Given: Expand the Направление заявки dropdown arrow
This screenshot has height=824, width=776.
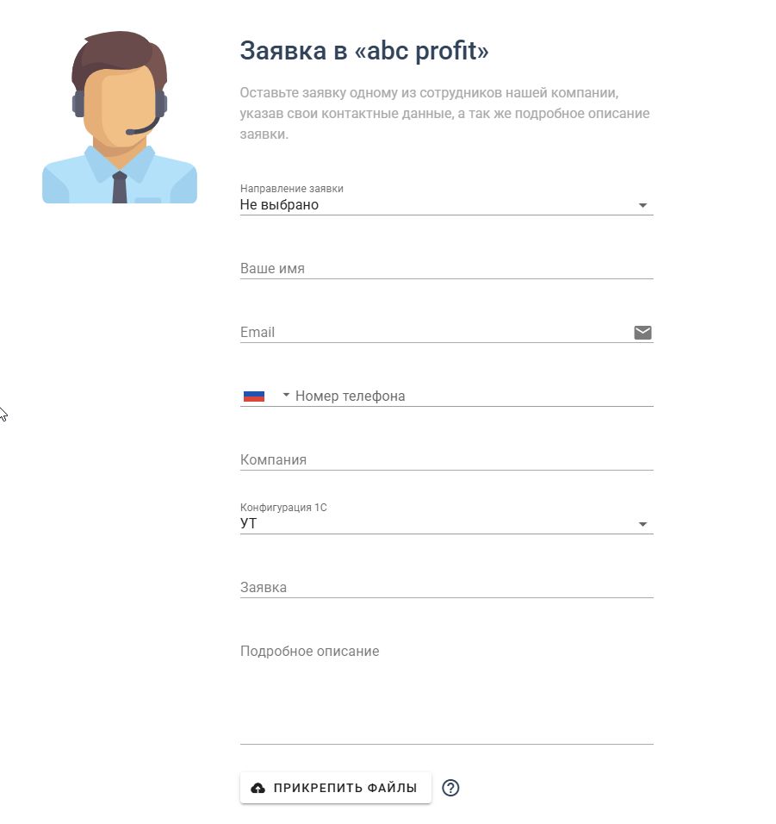Looking at the screenshot, I should [643, 206].
